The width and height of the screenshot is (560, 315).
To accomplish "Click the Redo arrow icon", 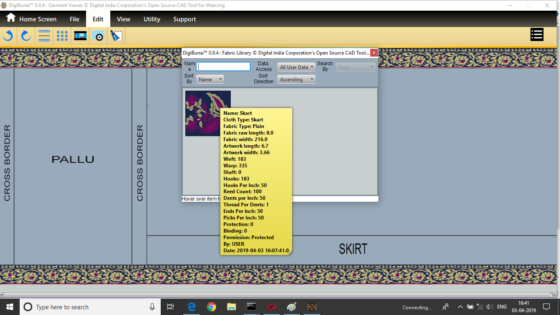I will click(x=26, y=36).
